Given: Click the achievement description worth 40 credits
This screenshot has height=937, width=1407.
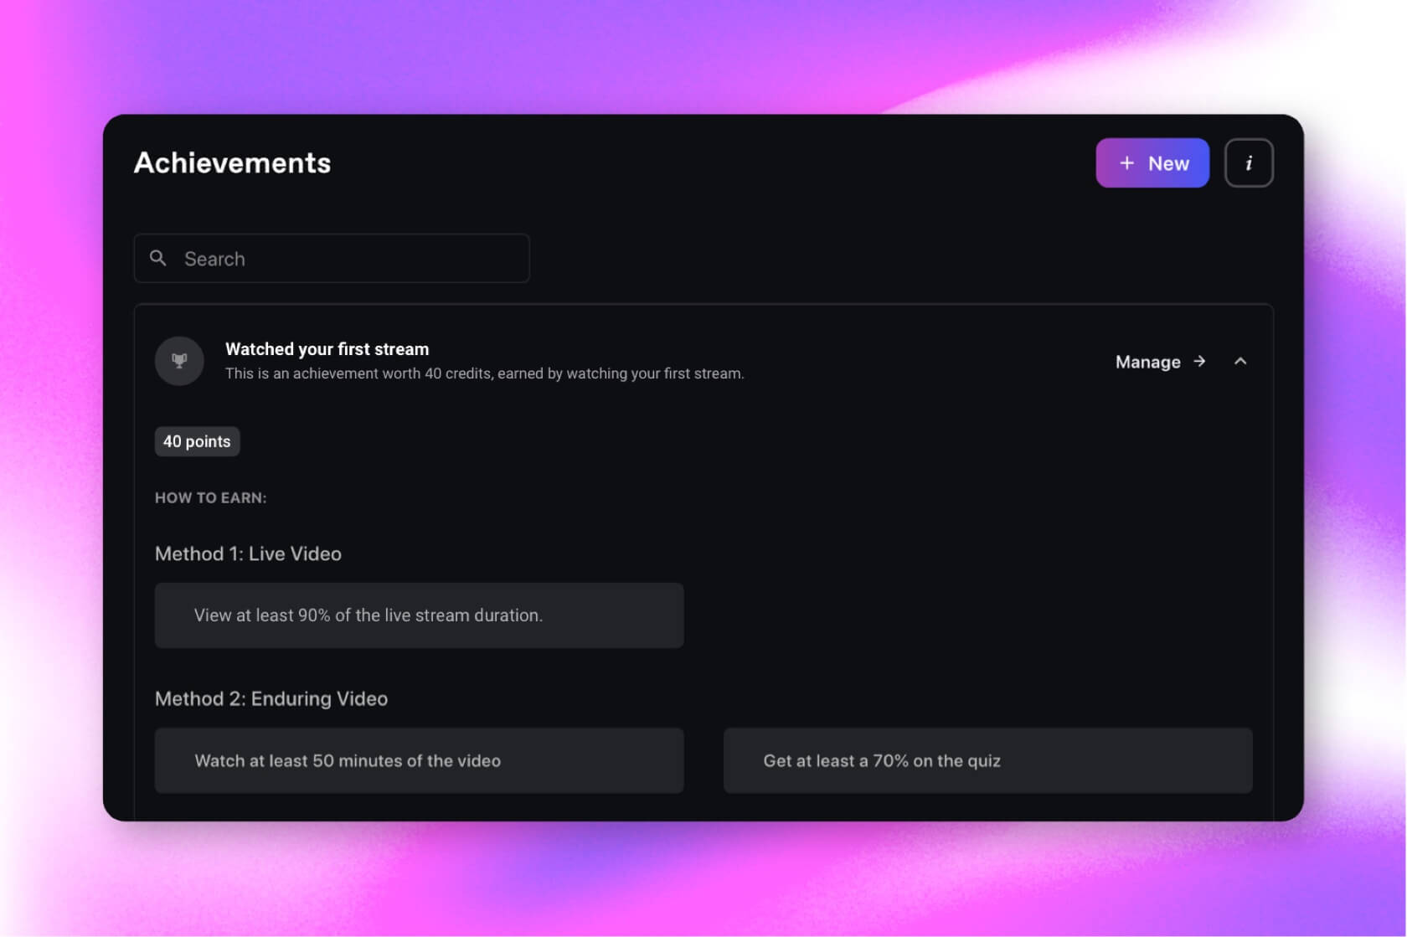Looking at the screenshot, I should tap(484, 373).
